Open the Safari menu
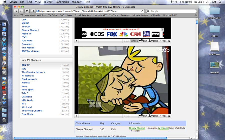This screenshot has height=140, width=225. pos(13,2)
